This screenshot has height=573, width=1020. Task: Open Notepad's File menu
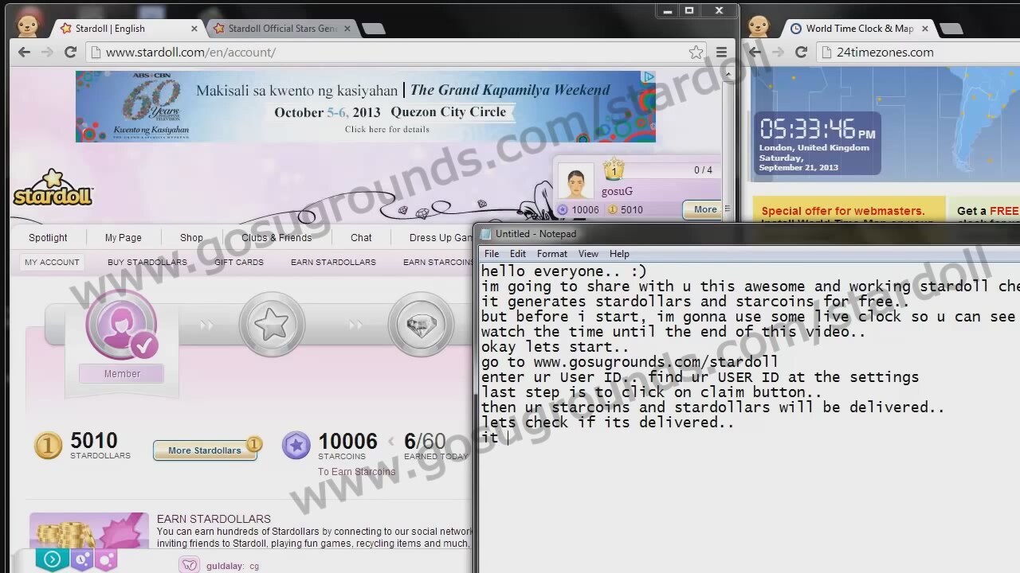click(x=492, y=254)
